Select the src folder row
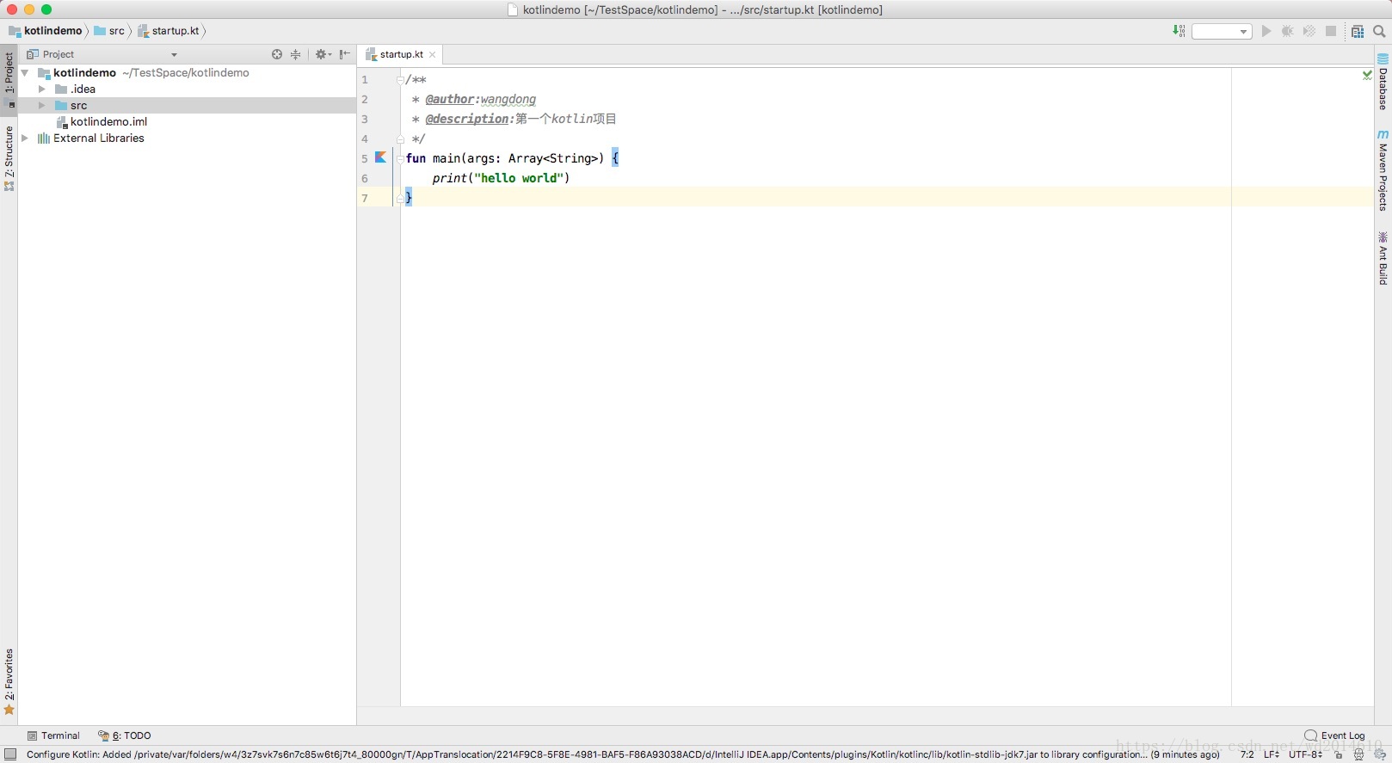This screenshot has width=1392, height=763. tap(187, 106)
